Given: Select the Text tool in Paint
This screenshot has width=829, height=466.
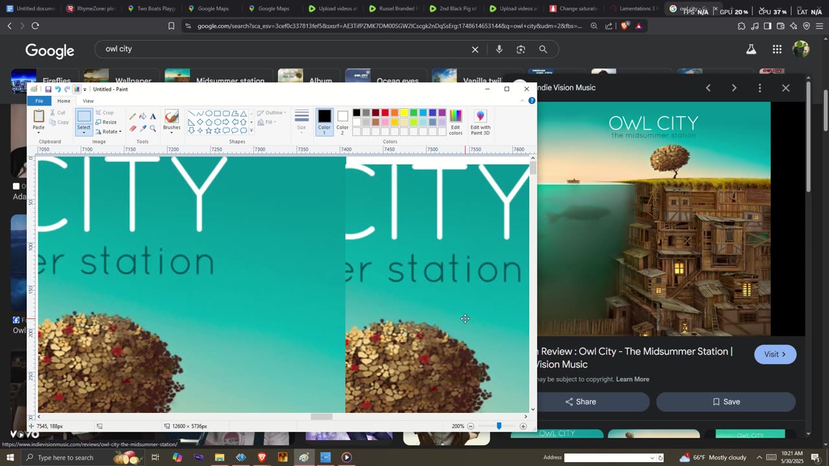Looking at the screenshot, I should point(153,116).
